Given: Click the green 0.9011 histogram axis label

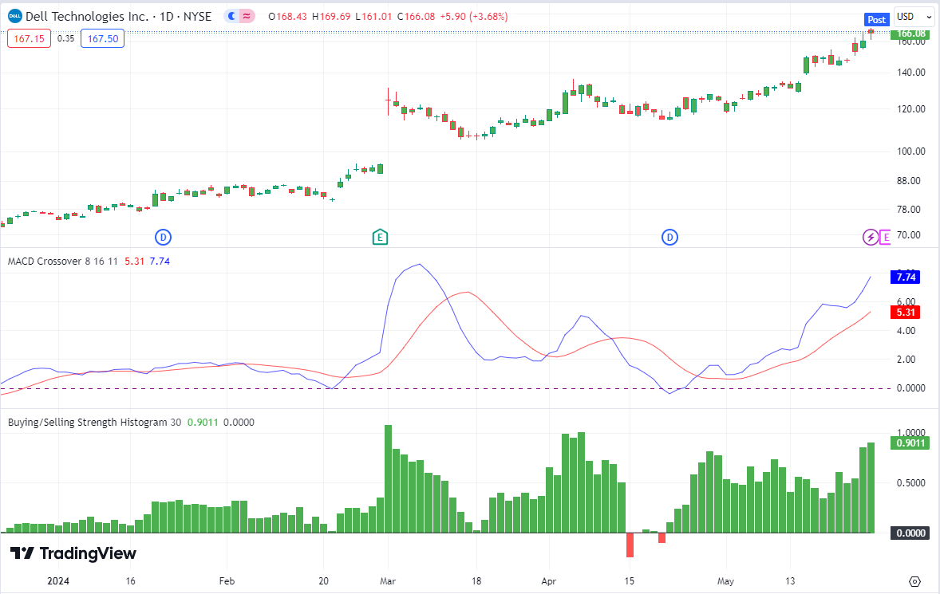Looking at the screenshot, I should point(910,443).
